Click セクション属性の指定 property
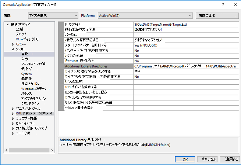The image size is (241, 165). tap(99, 108)
